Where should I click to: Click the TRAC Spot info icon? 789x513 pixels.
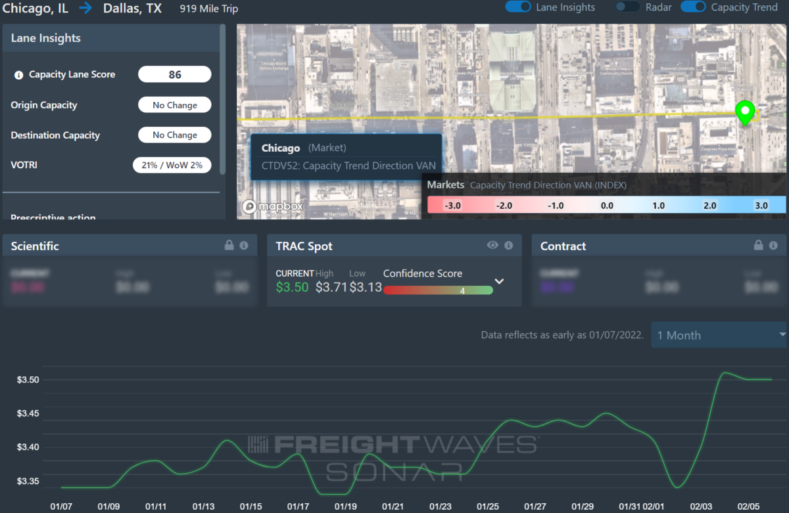508,245
